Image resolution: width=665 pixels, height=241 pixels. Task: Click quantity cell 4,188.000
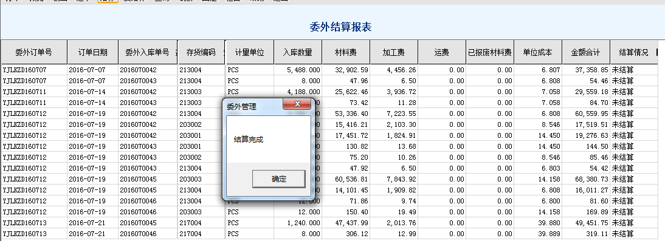(298, 92)
